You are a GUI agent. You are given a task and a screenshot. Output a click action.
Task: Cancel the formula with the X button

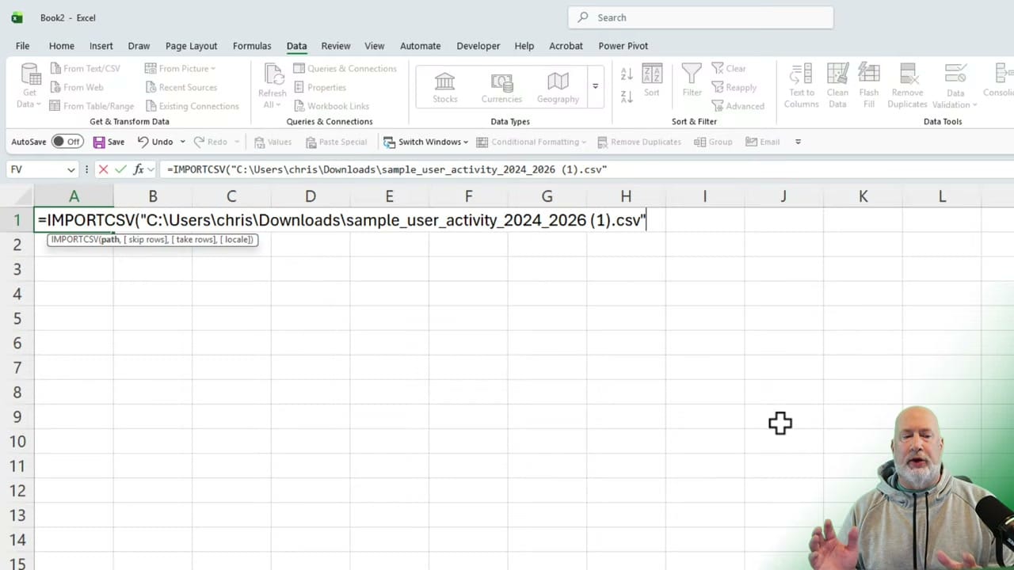tap(103, 169)
